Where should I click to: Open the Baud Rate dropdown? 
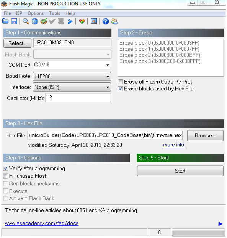[x=72, y=76]
